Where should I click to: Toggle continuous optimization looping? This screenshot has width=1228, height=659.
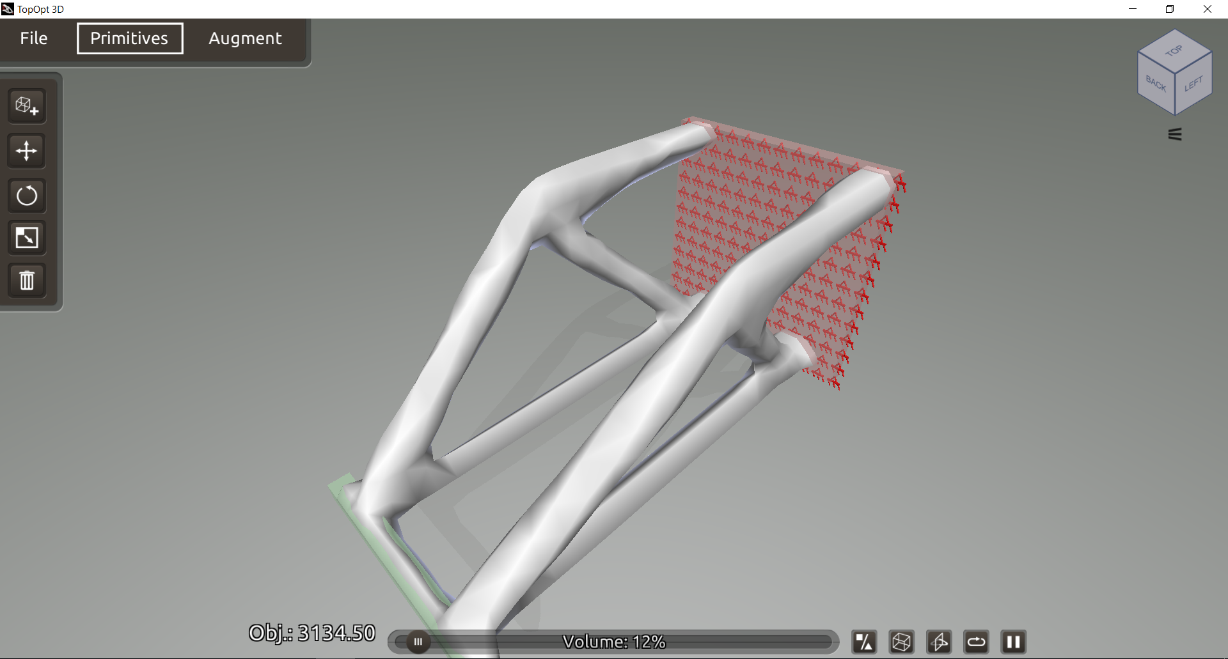[977, 642]
